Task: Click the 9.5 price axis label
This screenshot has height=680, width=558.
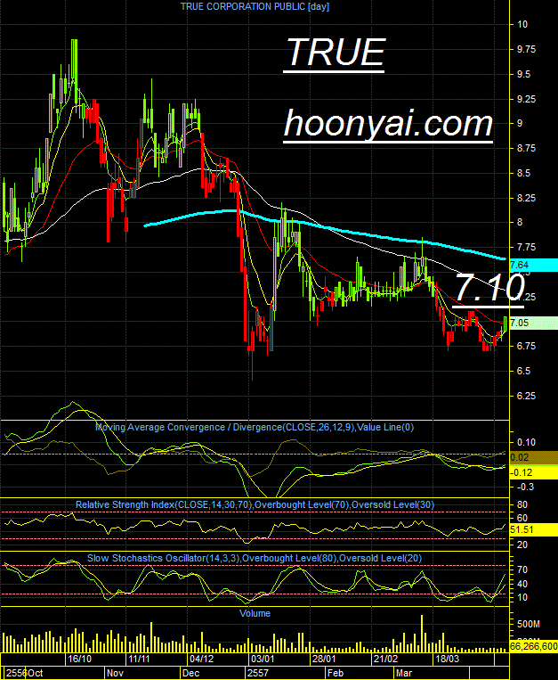Action: click(x=523, y=75)
